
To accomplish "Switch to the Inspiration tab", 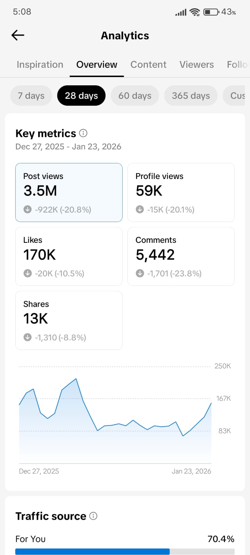I will tap(40, 65).
